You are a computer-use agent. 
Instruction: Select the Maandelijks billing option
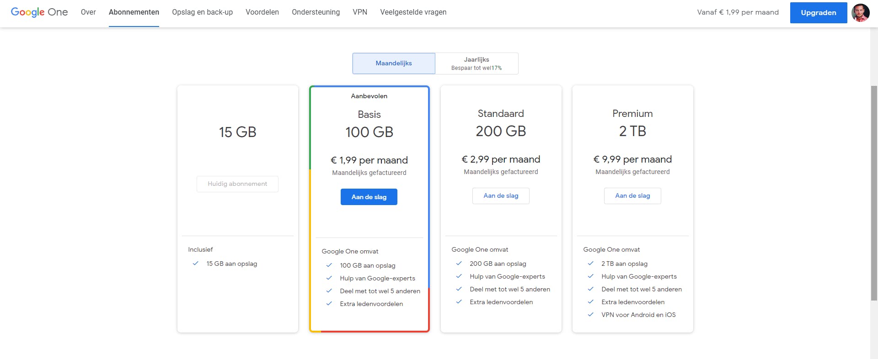click(394, 63)
